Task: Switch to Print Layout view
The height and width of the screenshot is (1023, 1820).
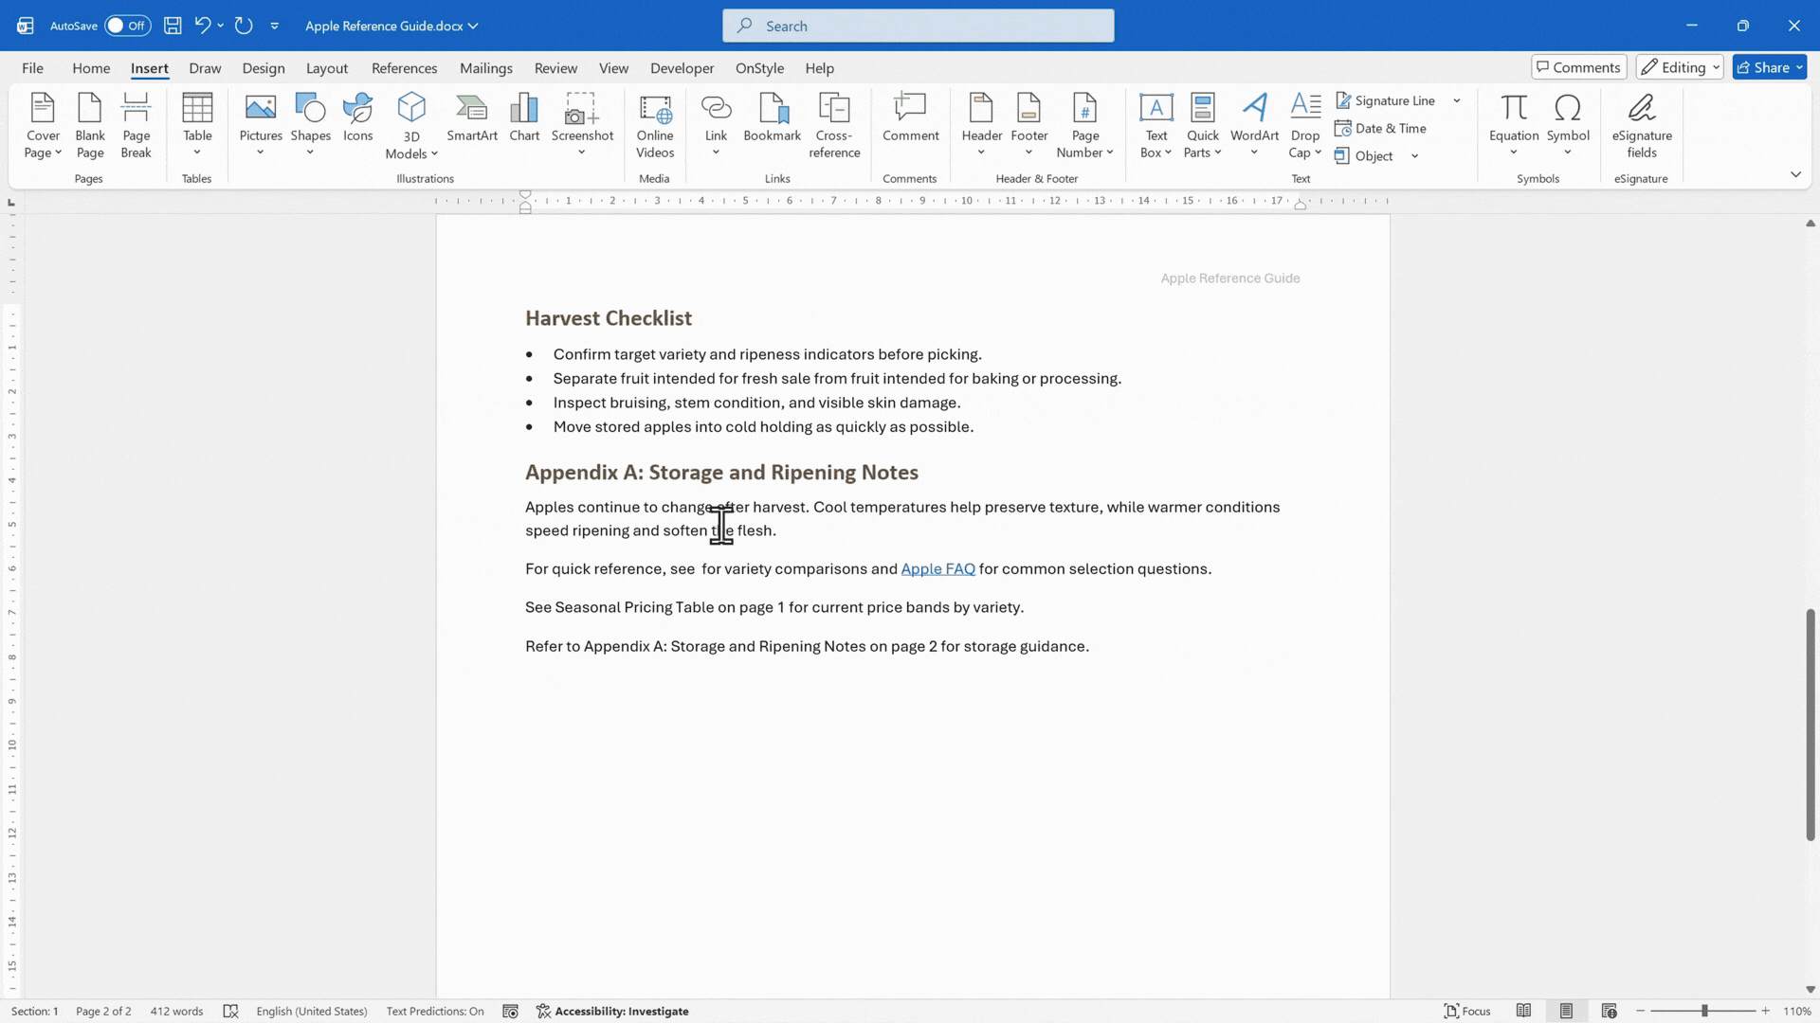Action: pos(1566,1011)
